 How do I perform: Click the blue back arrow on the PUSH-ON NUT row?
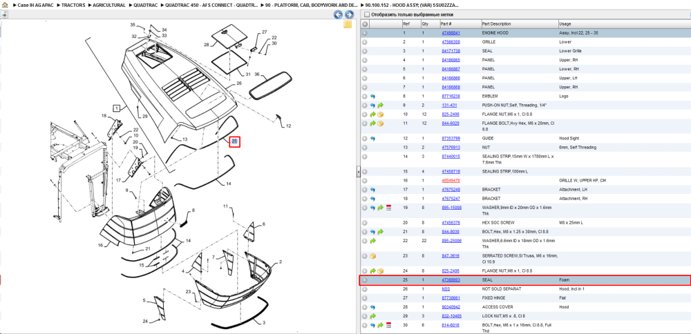tap(373, 105)
